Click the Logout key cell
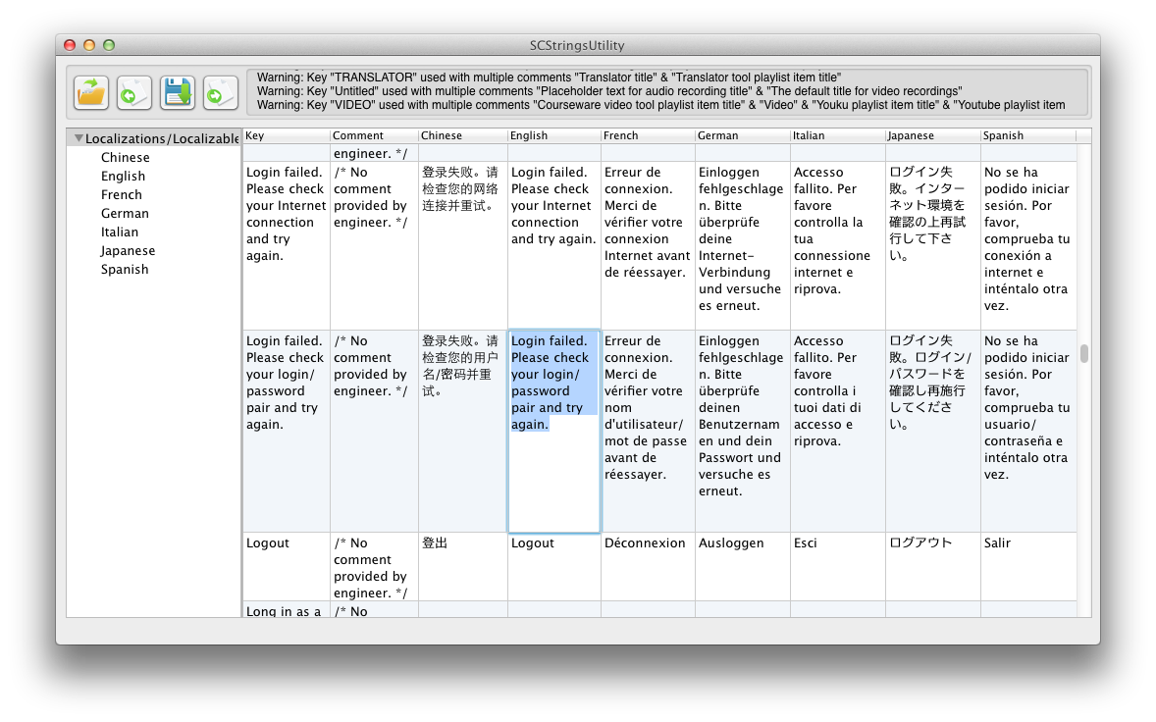Image resolution: width=1156 pixels, height=722 pixels. [286, 567]
